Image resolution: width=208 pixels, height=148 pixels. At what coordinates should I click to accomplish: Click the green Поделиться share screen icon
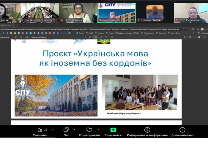(113, 130)
